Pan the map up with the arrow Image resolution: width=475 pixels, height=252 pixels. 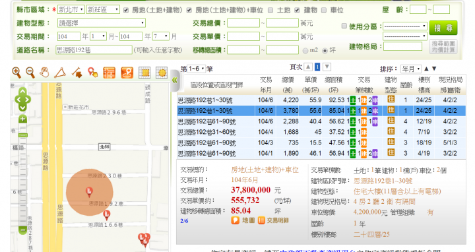(22, 92)
